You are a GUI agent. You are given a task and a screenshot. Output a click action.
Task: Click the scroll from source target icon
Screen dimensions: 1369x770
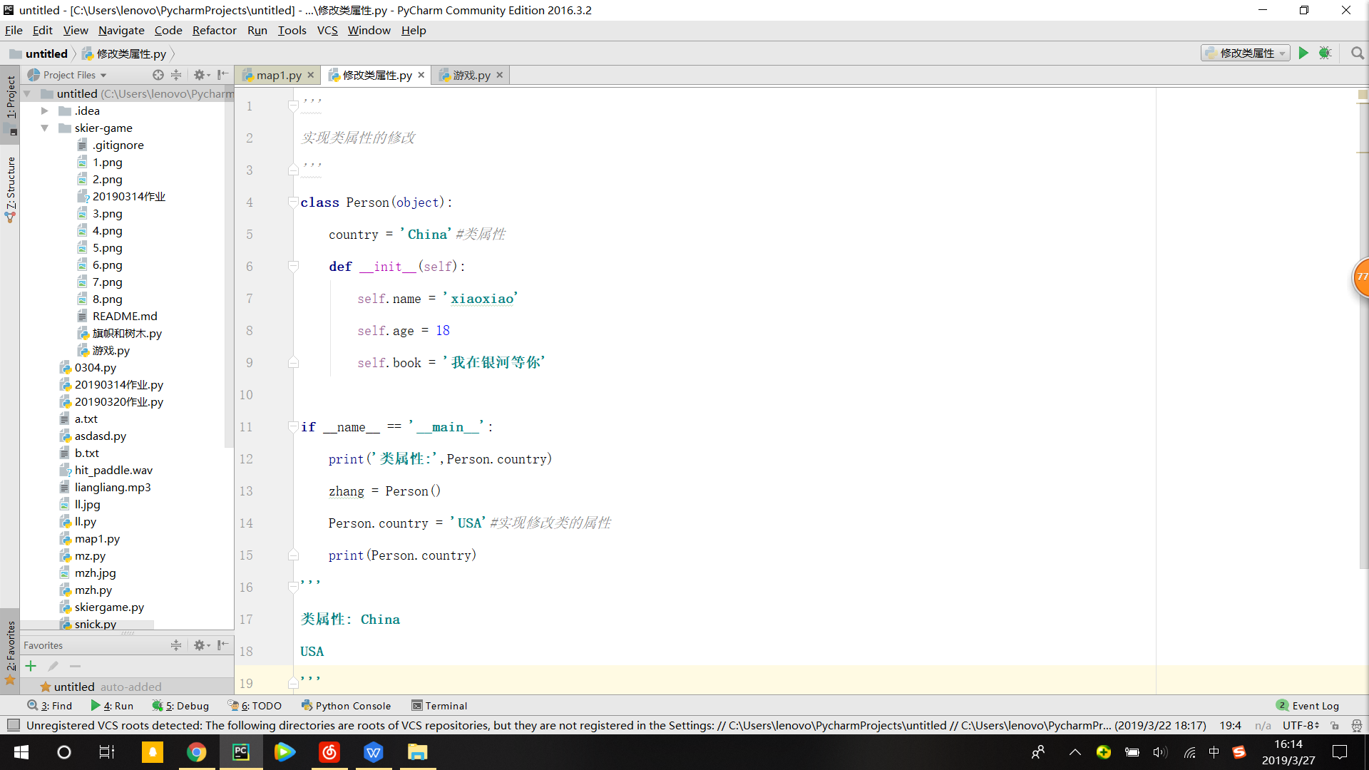coord(158,75)
